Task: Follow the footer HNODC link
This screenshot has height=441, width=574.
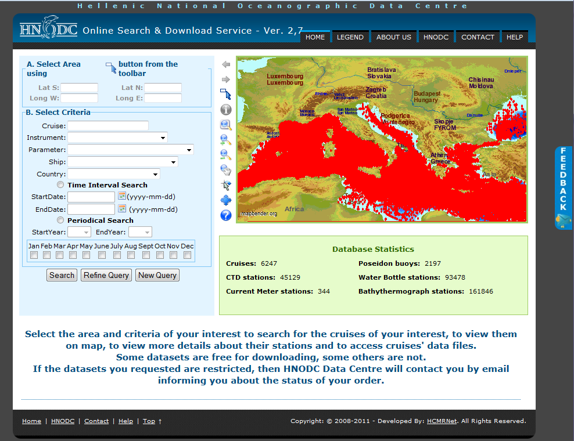Action: 63,421
